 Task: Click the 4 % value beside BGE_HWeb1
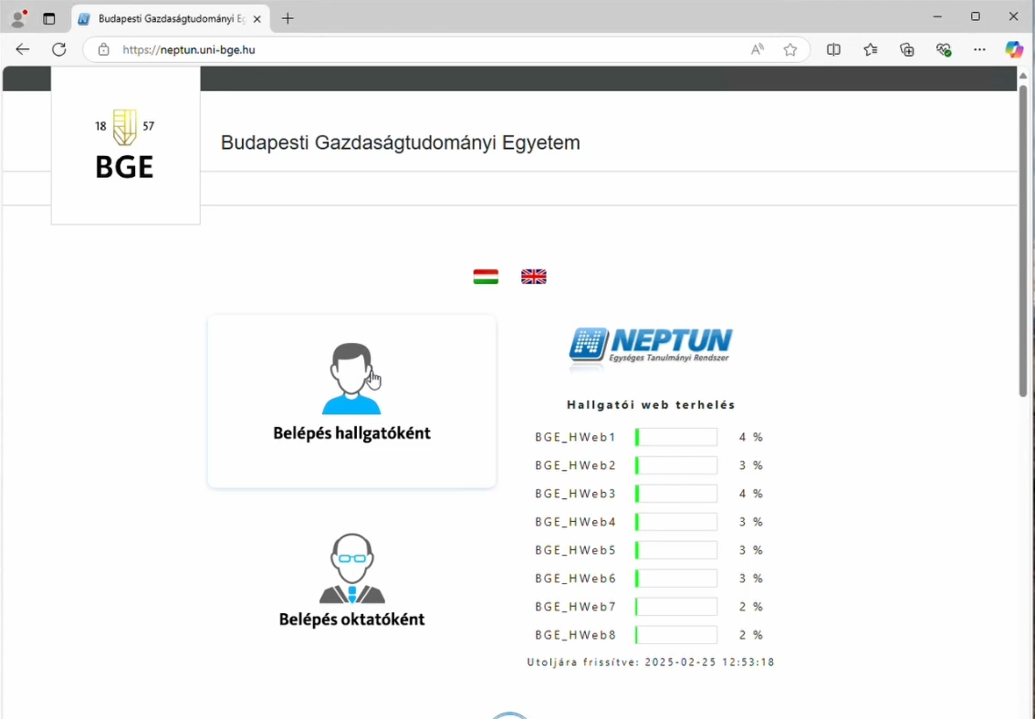click(x=751, y=437)
